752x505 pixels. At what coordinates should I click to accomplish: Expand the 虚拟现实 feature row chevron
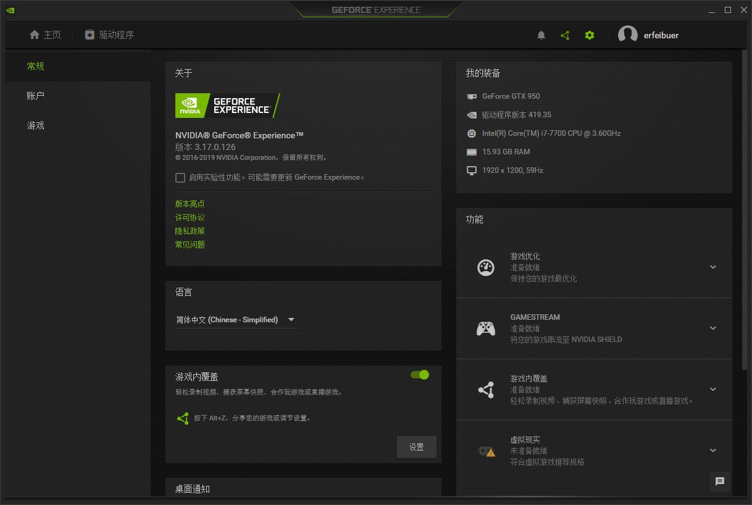pos(713,451)
